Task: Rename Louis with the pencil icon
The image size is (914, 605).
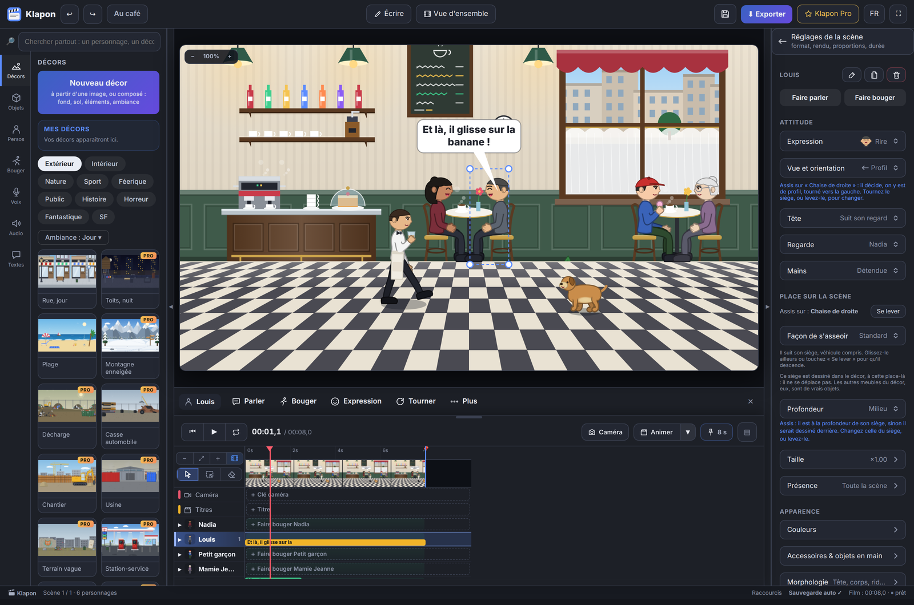Action: [x=852, y=75]
